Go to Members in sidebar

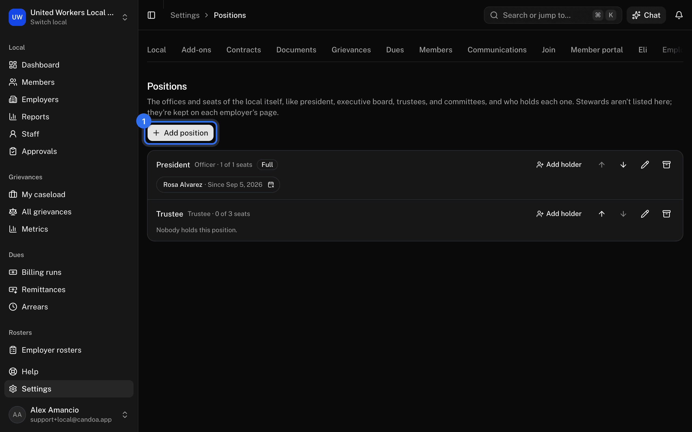click(x=69, y=82)
